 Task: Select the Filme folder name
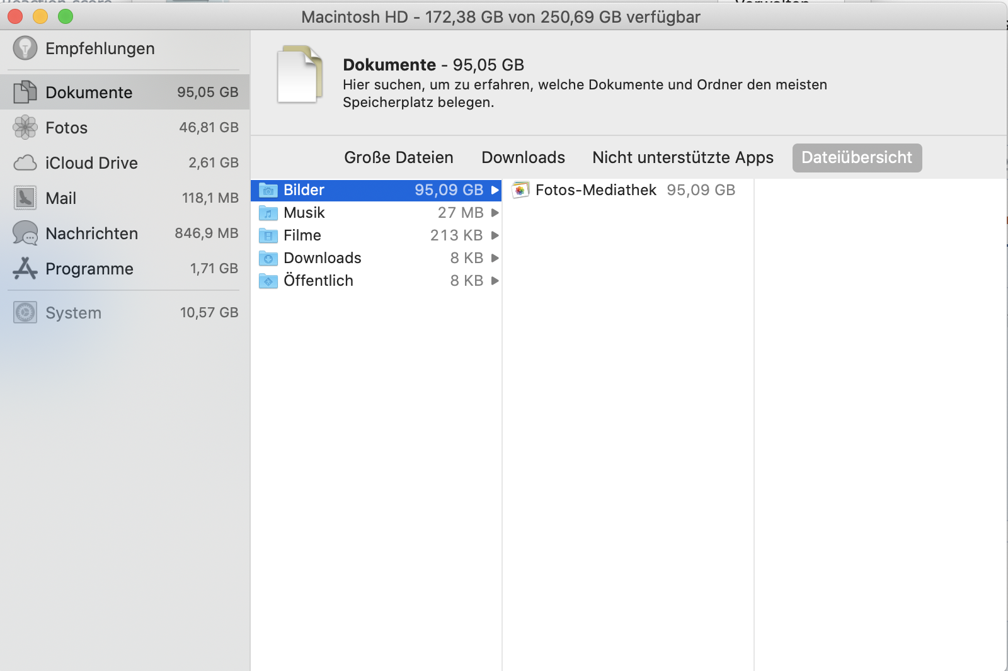[302, 235]
